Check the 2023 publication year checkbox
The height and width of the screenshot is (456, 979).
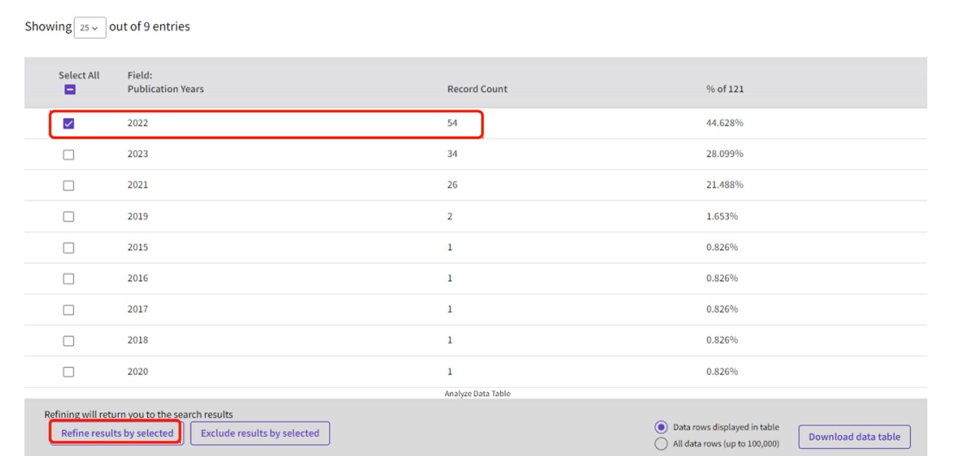coord(69,155)
